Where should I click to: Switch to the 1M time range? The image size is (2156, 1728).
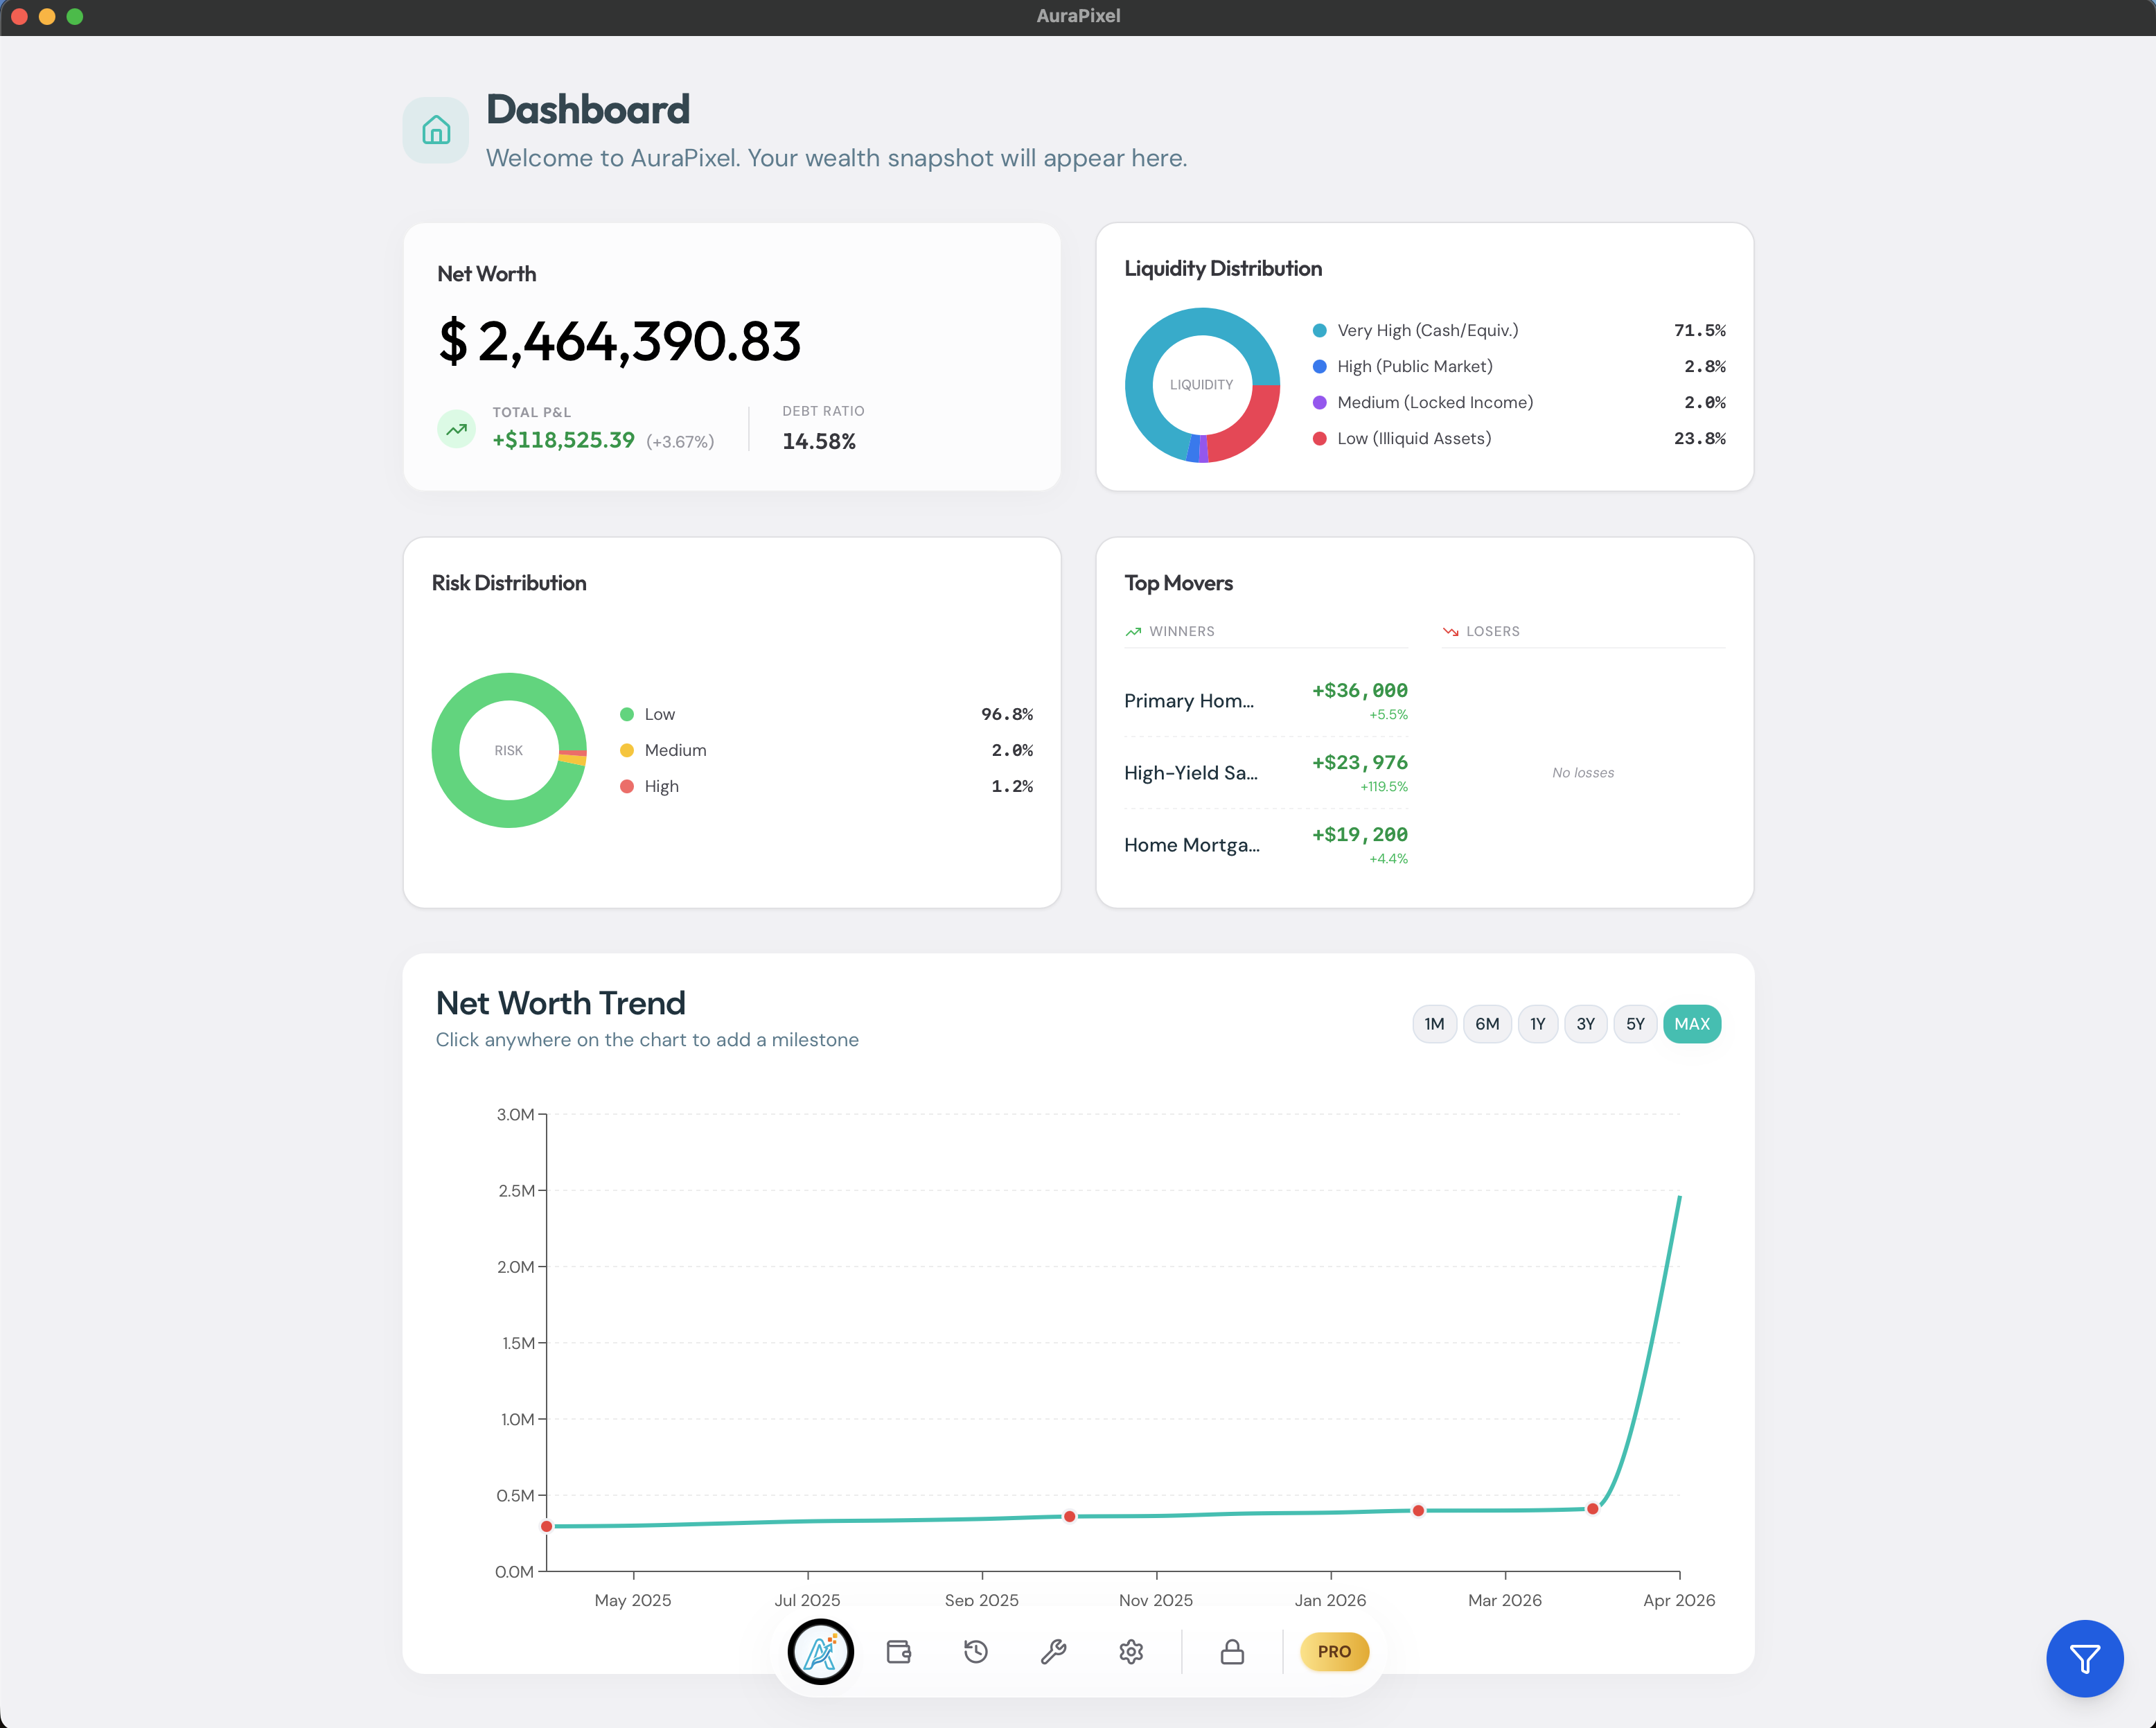click(x=1434, y=1023)
